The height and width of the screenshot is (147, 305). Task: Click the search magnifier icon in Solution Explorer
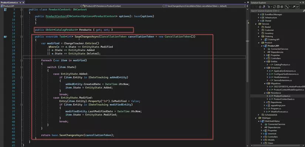click(x=304, y=11)
